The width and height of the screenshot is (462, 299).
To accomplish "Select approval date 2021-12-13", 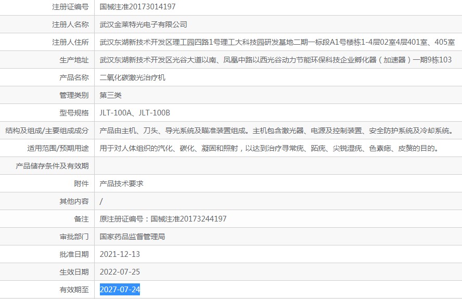I will [x=120, y=254].
